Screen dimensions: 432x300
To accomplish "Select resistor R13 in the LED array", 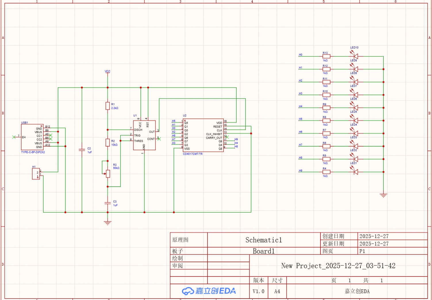I will [x=326, y=56].
